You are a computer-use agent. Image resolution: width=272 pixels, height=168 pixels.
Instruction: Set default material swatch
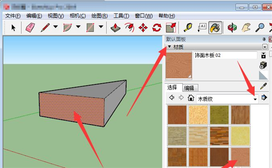(263, 75)
